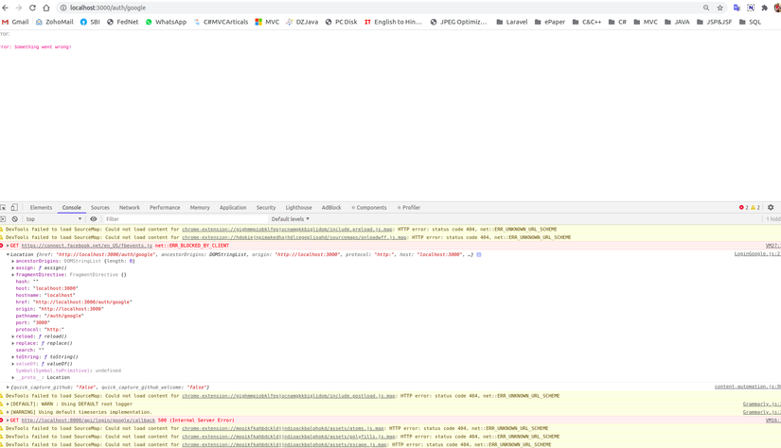Viewport: 781px width, 448px height.
Task: Open the C#MVCArticals bookmark
Action: pyautogui.click(x=221, y=22)
